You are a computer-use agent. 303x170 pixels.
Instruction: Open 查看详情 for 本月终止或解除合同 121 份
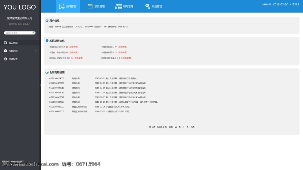click(78, 58)
